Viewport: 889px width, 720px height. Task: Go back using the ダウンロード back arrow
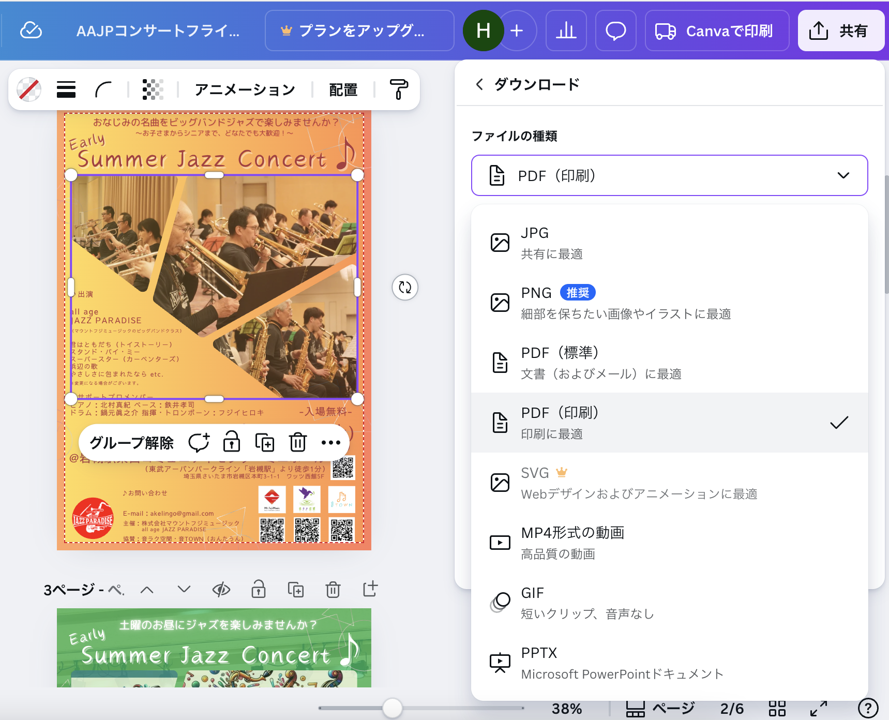(479, 84)
